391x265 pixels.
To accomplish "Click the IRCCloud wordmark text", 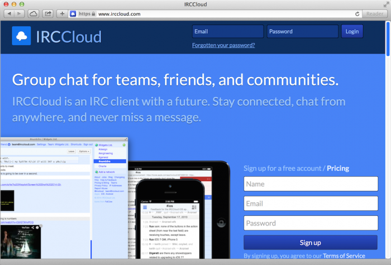I will 69,37.
